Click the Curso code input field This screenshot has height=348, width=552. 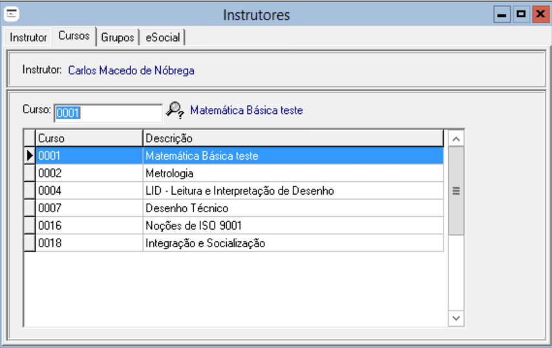107,113
